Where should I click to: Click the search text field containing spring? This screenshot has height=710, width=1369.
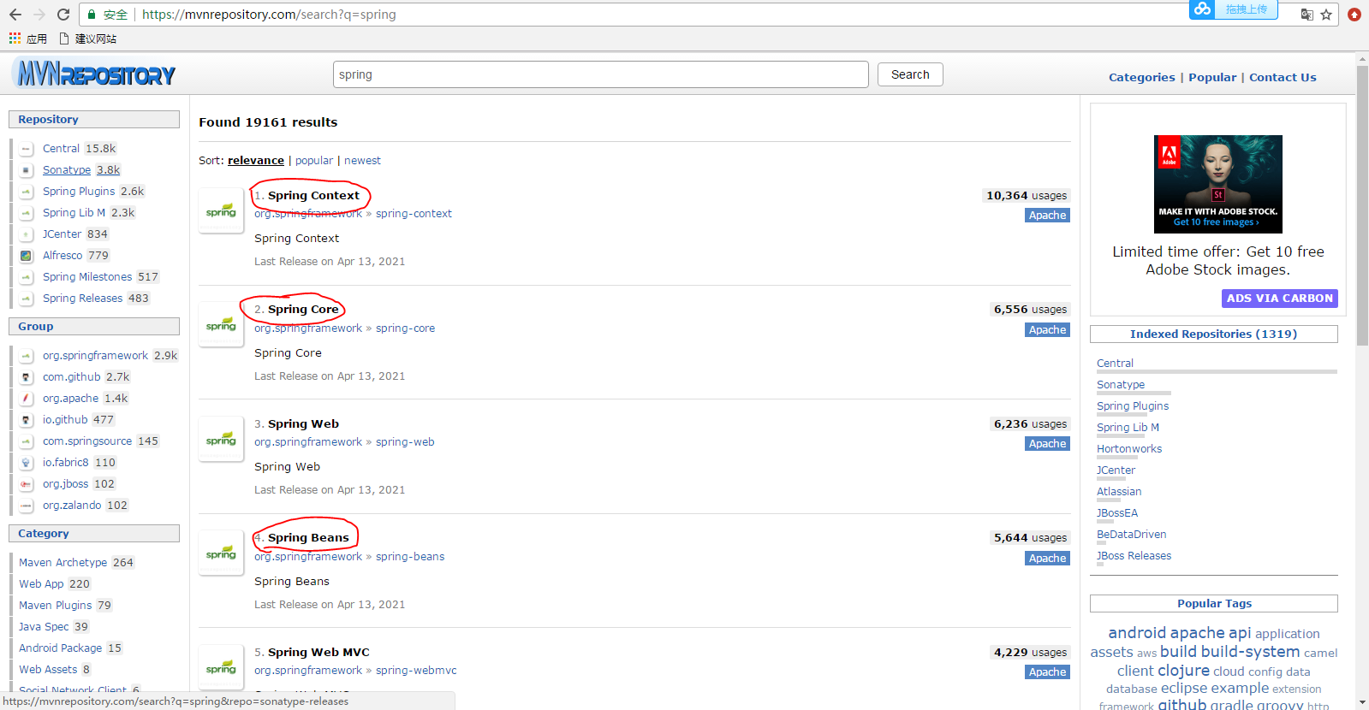click(x=601, y=74)
